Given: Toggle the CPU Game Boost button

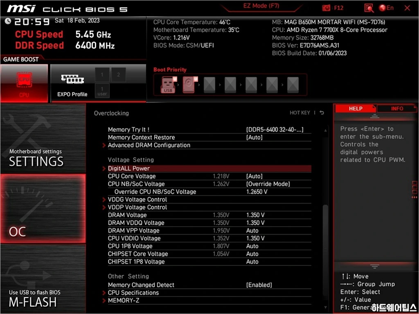Looking at the screenshot, I should (x=24, y=83).
